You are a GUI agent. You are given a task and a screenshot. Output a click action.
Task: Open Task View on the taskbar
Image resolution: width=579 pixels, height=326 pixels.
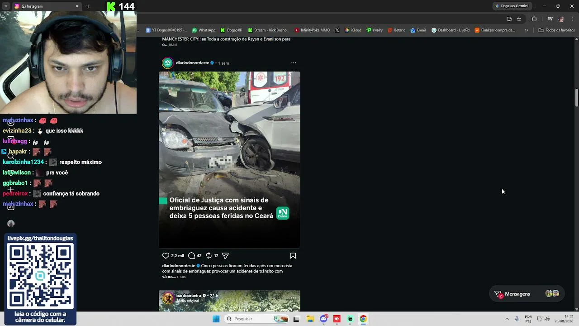click(x=296, y=319)
